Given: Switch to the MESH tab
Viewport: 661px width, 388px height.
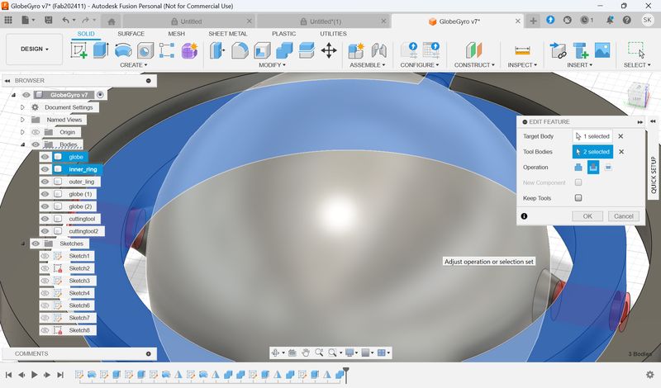Looking at the screenshot, I should 177,34.
